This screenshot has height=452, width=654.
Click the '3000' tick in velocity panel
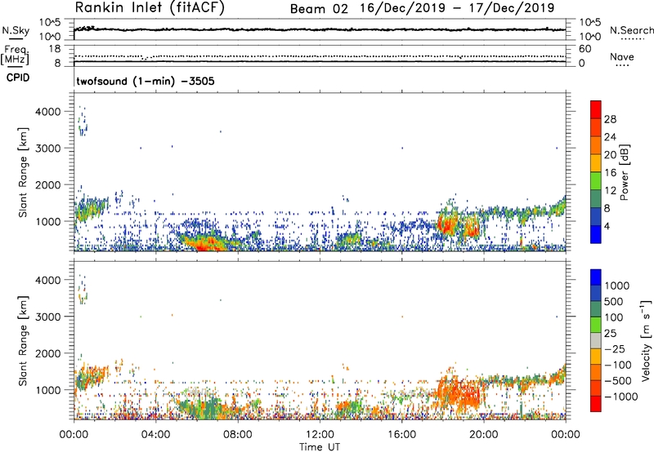pyautogui.click(x=47, y=317)
